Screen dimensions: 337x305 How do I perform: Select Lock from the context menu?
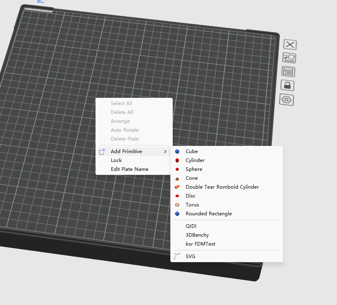click(134, 160)
